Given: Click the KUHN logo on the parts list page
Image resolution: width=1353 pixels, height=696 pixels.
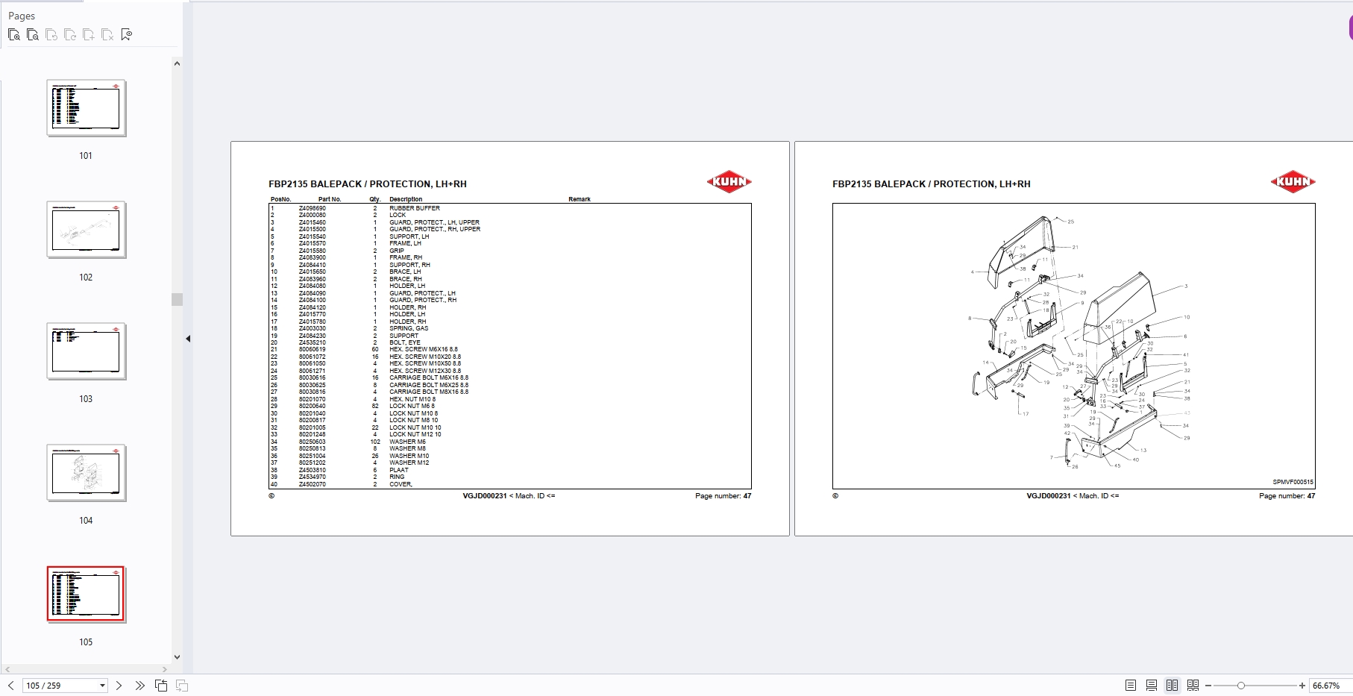Looking at the screenshot, I should click(729, 181).
